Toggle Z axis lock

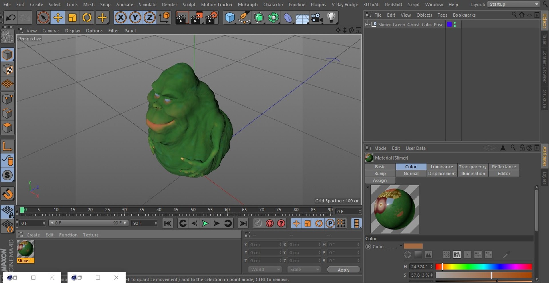150,18
